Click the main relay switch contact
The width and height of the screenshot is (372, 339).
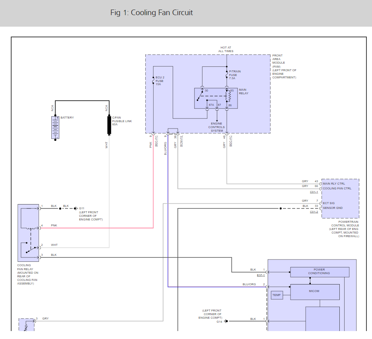200,95
